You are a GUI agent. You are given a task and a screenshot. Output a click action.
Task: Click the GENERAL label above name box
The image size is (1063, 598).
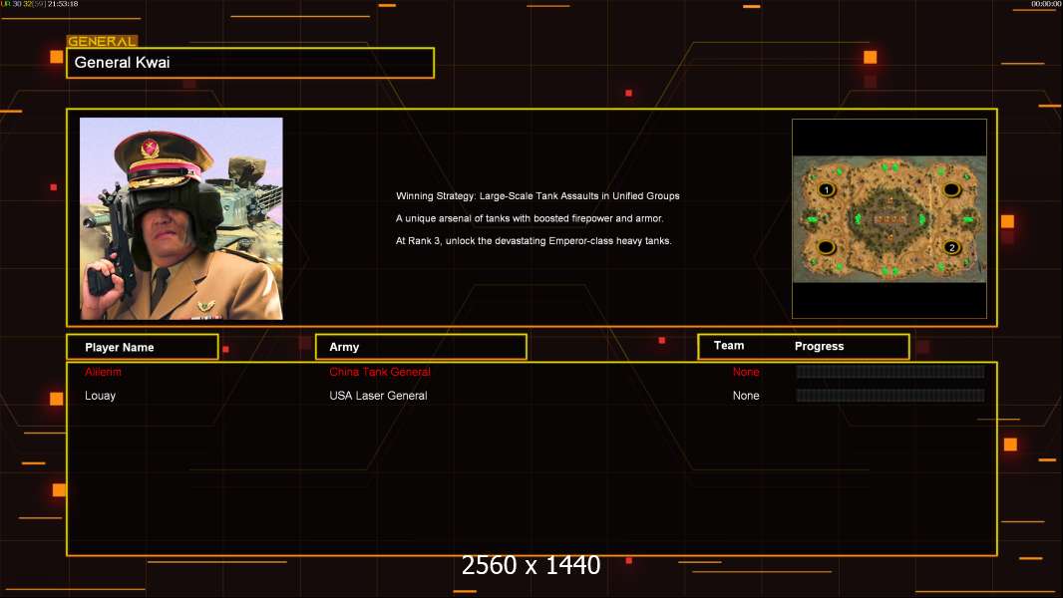(102, 41)
